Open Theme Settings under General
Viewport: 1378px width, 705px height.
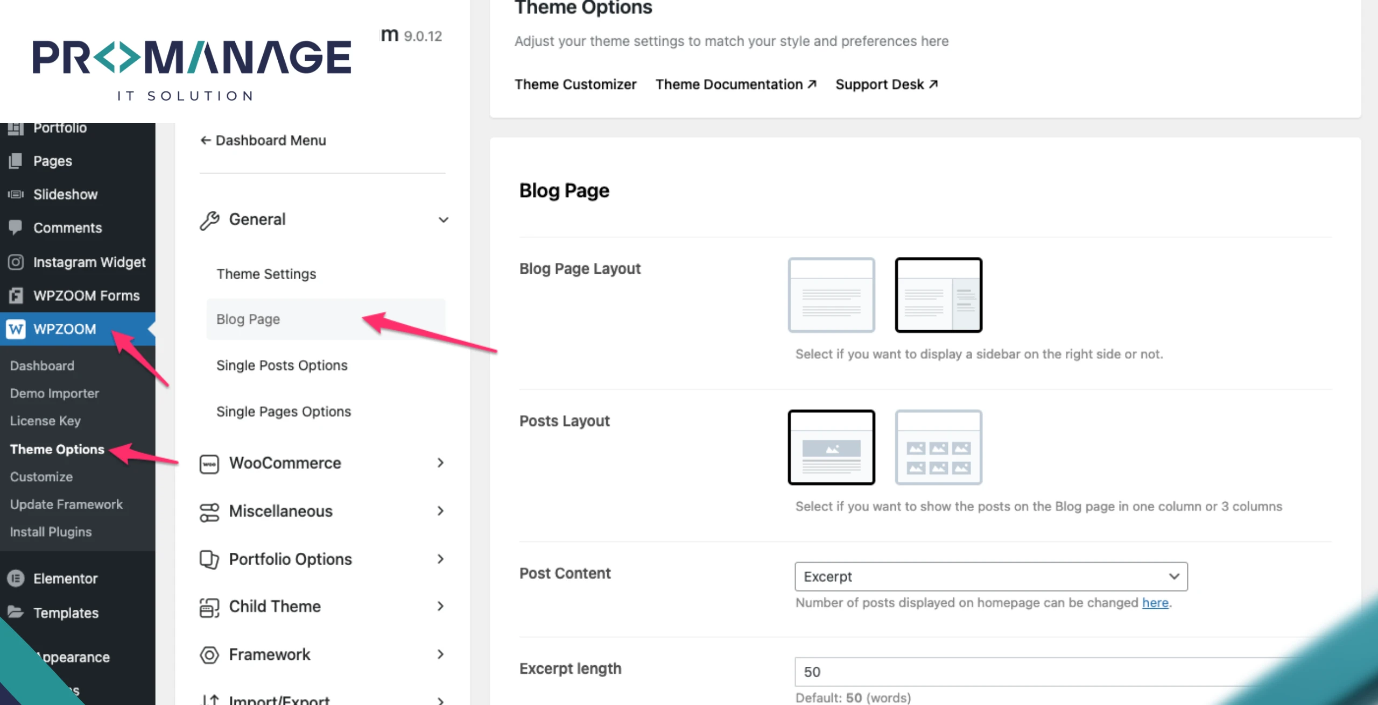pyautogui.click(x=266, y=274)
